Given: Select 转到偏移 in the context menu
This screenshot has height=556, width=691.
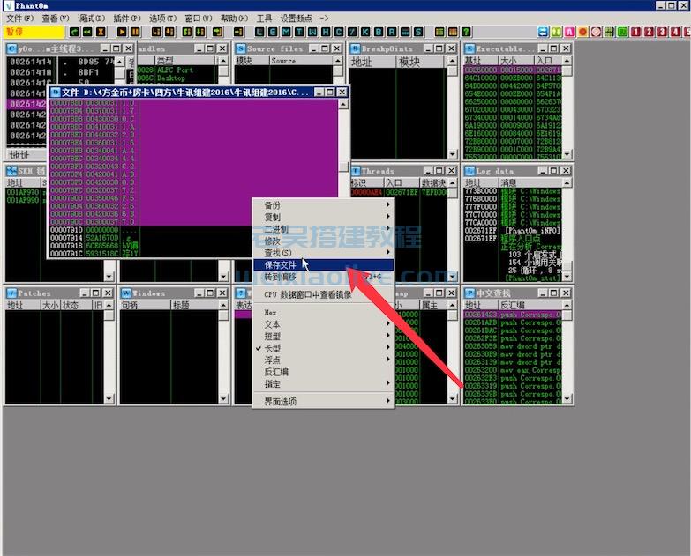Looking at the screenshot, I should (x=281, y=277).
